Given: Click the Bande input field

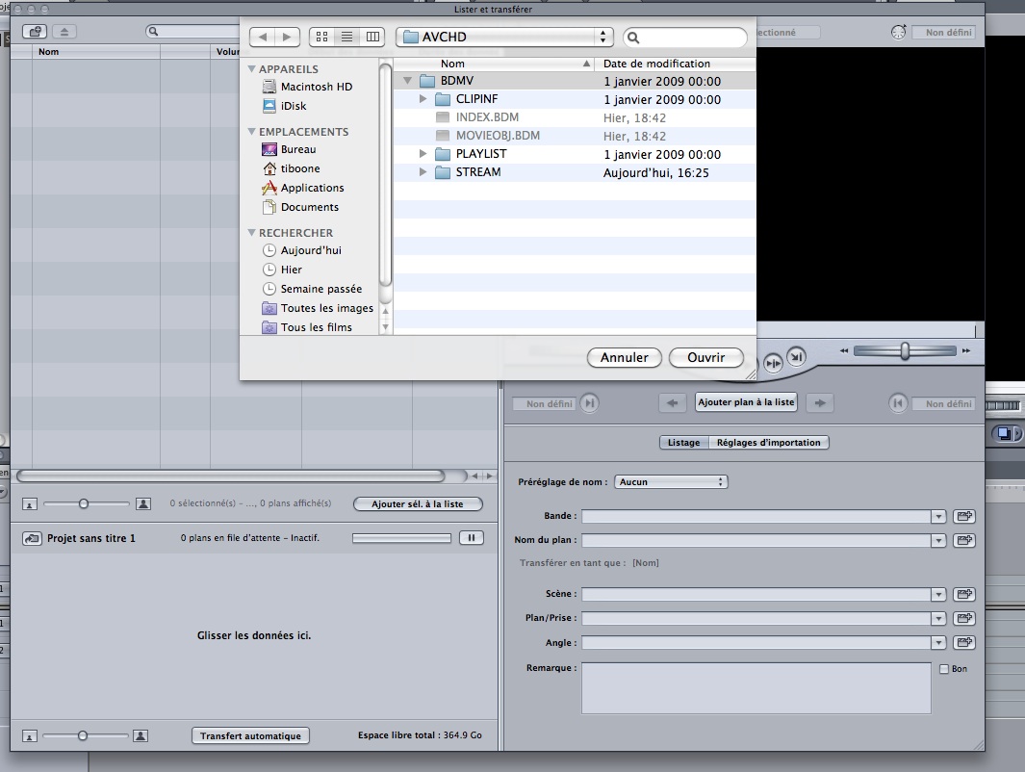Looking at the screenshot, I should [x=756, y=516].
